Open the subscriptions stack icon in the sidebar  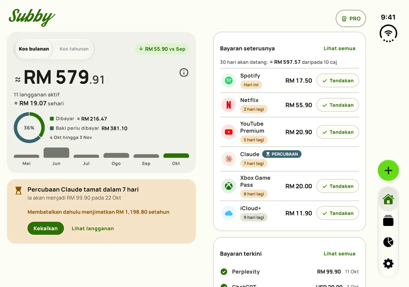click(388, 221)
